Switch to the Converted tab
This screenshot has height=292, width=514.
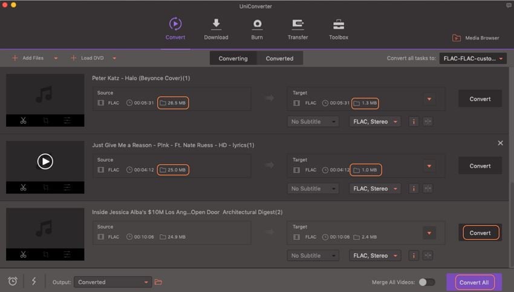(279, 59)
